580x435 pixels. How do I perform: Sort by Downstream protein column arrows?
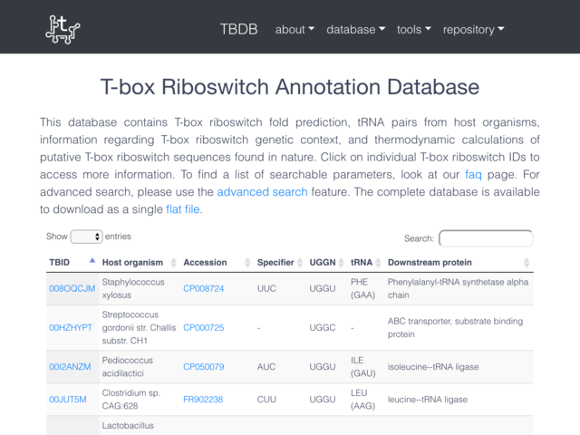point(527,263)
